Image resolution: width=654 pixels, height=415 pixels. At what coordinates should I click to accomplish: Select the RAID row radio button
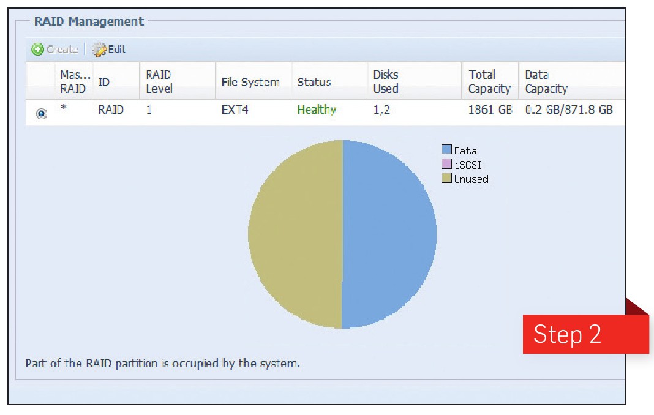(41, 113)
